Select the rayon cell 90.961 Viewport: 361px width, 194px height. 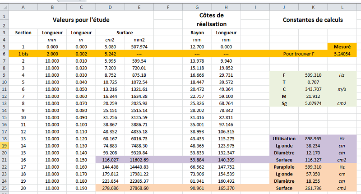(197, 188)
